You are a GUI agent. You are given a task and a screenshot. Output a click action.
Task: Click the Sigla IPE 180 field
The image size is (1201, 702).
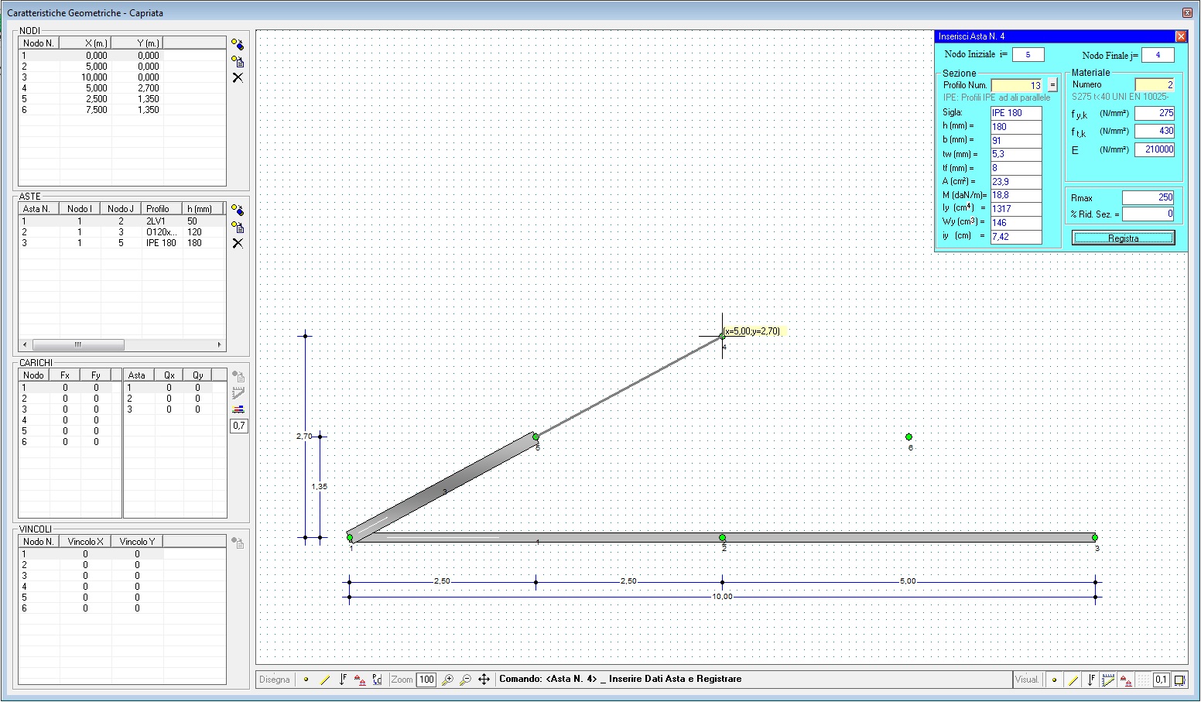(1016, 113)
